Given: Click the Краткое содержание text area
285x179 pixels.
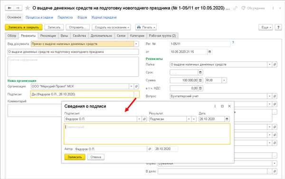Looking at the screenshot, I should 73,67.
